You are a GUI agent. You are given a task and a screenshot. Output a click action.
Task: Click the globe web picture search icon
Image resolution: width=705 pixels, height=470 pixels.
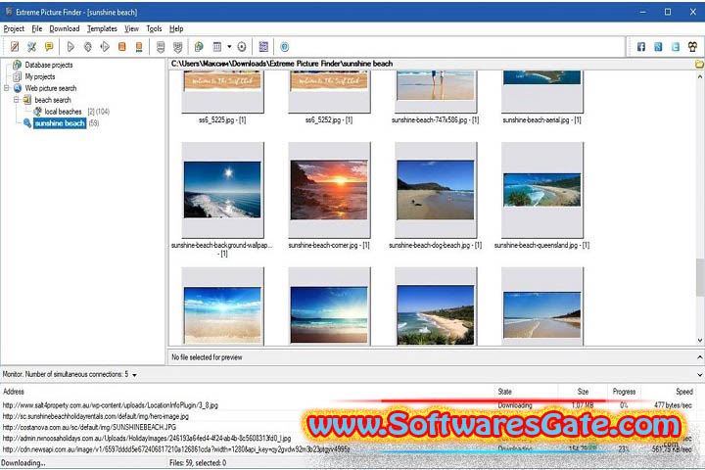[x=199, y=47]
